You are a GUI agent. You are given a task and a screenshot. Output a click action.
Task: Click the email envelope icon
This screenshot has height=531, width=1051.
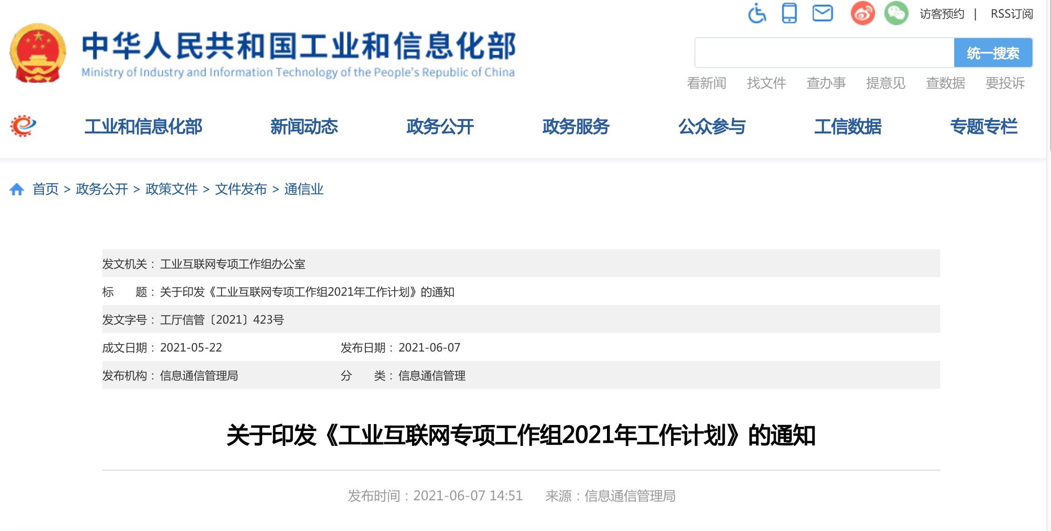[x=822, y=13]
